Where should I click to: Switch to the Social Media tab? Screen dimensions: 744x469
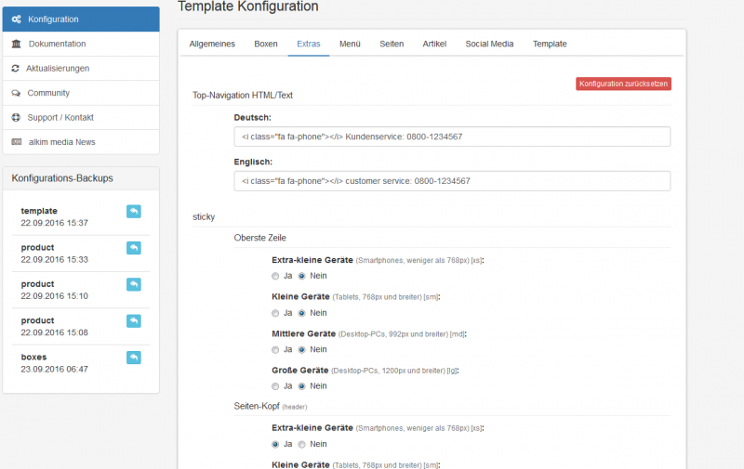pos(489,44)
